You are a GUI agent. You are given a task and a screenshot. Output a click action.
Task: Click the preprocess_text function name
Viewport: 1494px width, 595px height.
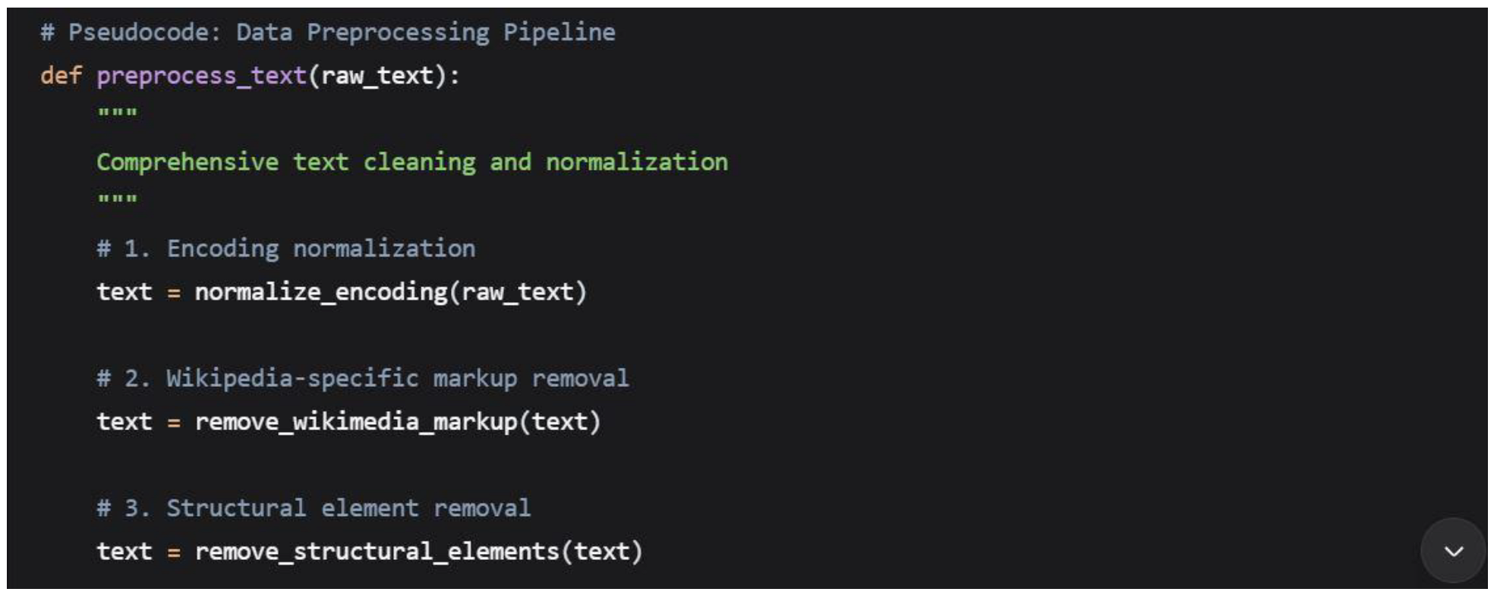point(201,76)
